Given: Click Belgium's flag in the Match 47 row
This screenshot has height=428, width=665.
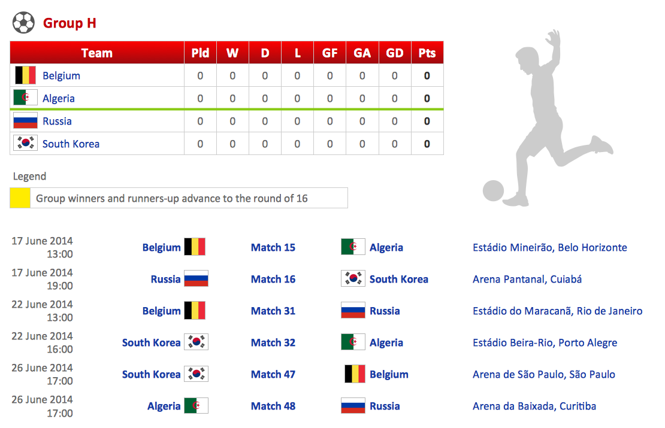Looking at the screenshot, I should (x=355, y=374).
